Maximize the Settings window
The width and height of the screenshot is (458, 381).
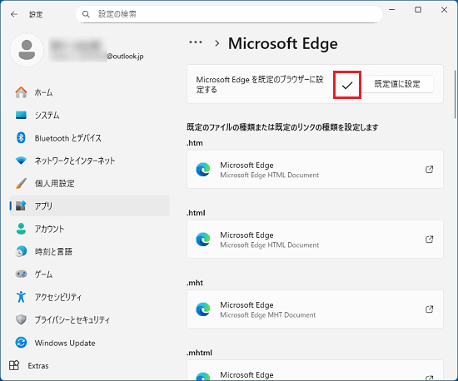(418, 10)
